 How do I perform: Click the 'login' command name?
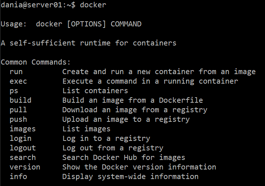pos(21,138)
